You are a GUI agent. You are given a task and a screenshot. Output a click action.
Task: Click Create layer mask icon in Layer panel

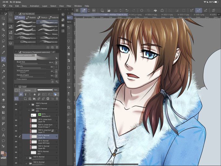click(x=48, y=99)
